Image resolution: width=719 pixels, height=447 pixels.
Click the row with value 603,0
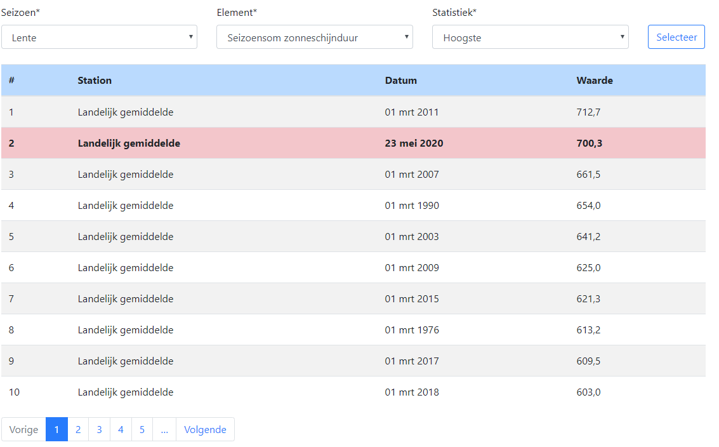[x=353, y=392]
